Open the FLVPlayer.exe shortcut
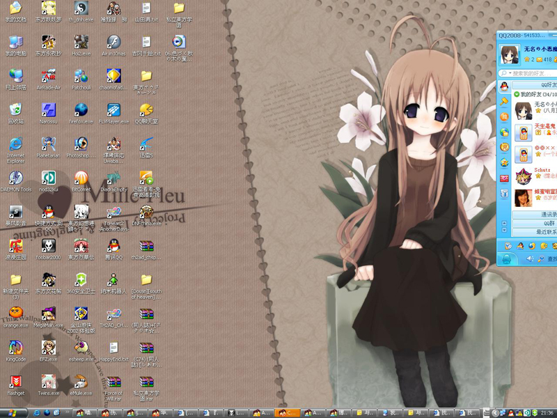The image size is (557, 418). 113,114
